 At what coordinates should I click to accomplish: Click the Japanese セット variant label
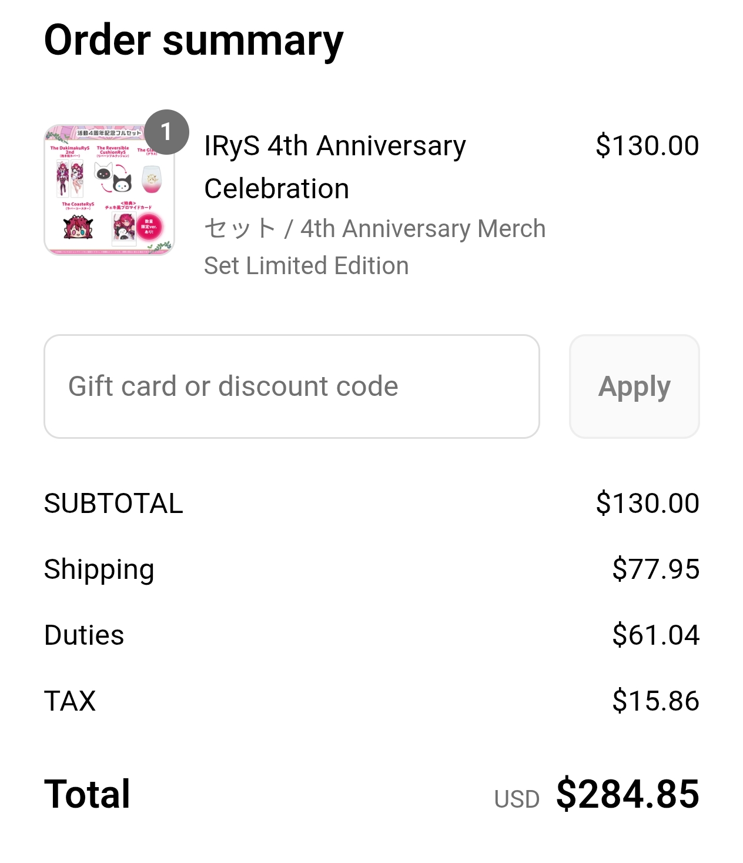click(239, 229)
